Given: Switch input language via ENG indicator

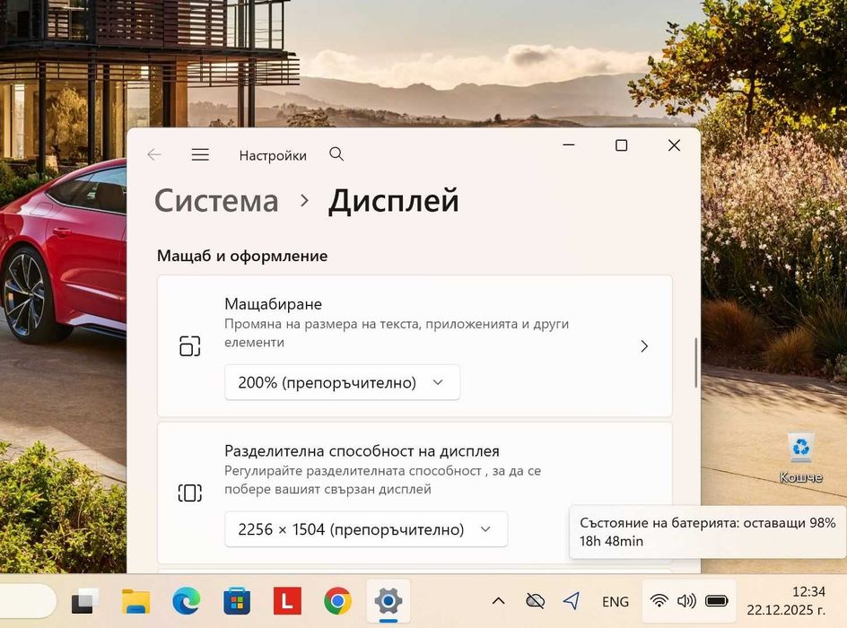Looking at the screenshot, I should 616,602.
